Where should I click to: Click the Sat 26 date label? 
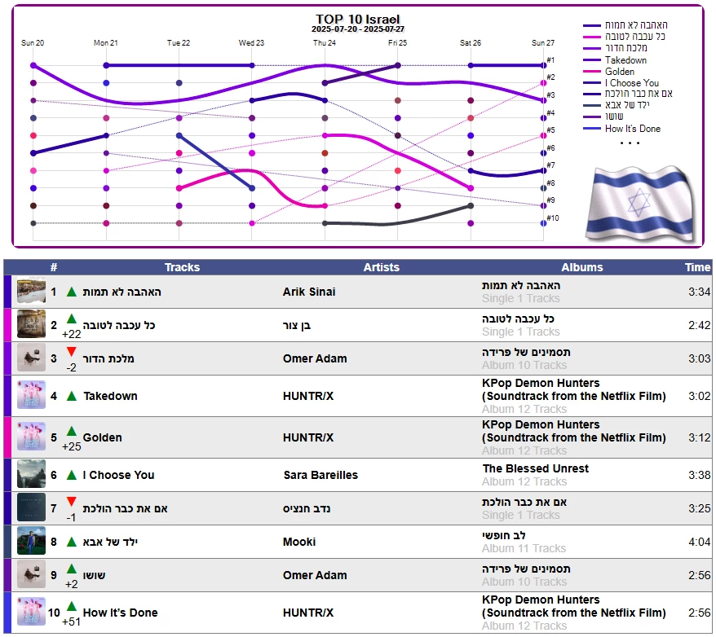(x=471, y=43)
